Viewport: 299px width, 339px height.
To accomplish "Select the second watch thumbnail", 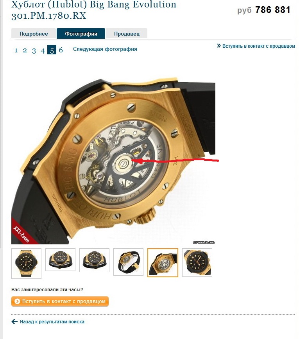I will (60, 260).
